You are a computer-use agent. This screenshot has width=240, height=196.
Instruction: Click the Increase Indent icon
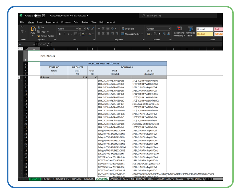pos(117,34)
